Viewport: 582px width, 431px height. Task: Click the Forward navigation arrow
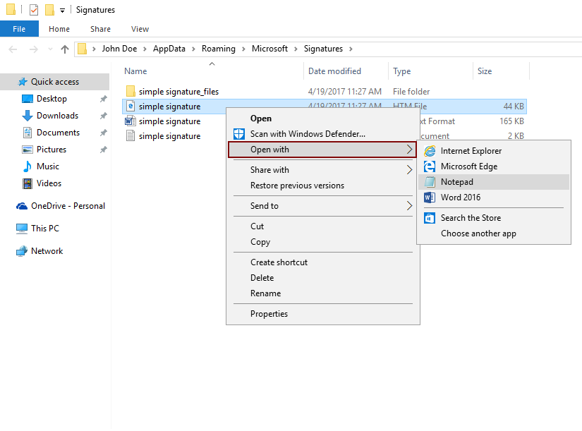pyautogui.click(x=33, y=49)
